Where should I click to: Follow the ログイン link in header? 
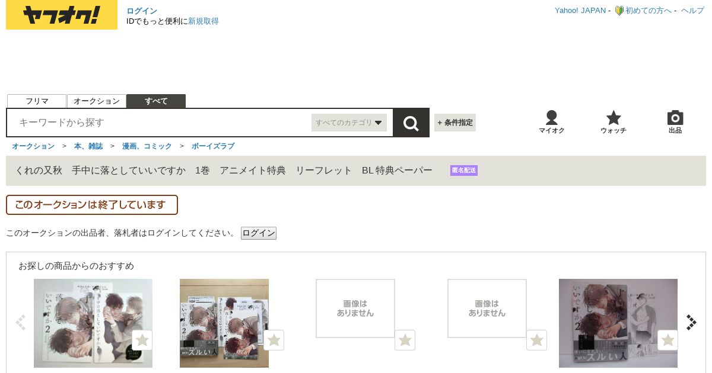click(x=142, y=11)
